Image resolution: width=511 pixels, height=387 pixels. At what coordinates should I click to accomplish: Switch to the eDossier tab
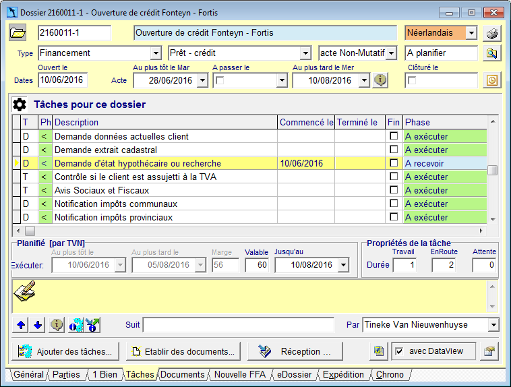tap(295, 375)
